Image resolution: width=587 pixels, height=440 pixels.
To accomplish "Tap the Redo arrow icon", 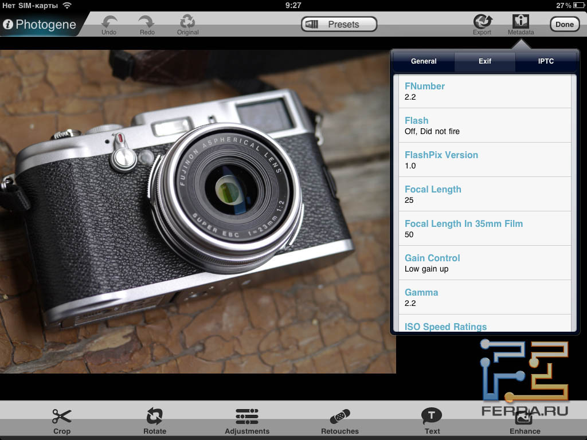I will pos(147,22).
